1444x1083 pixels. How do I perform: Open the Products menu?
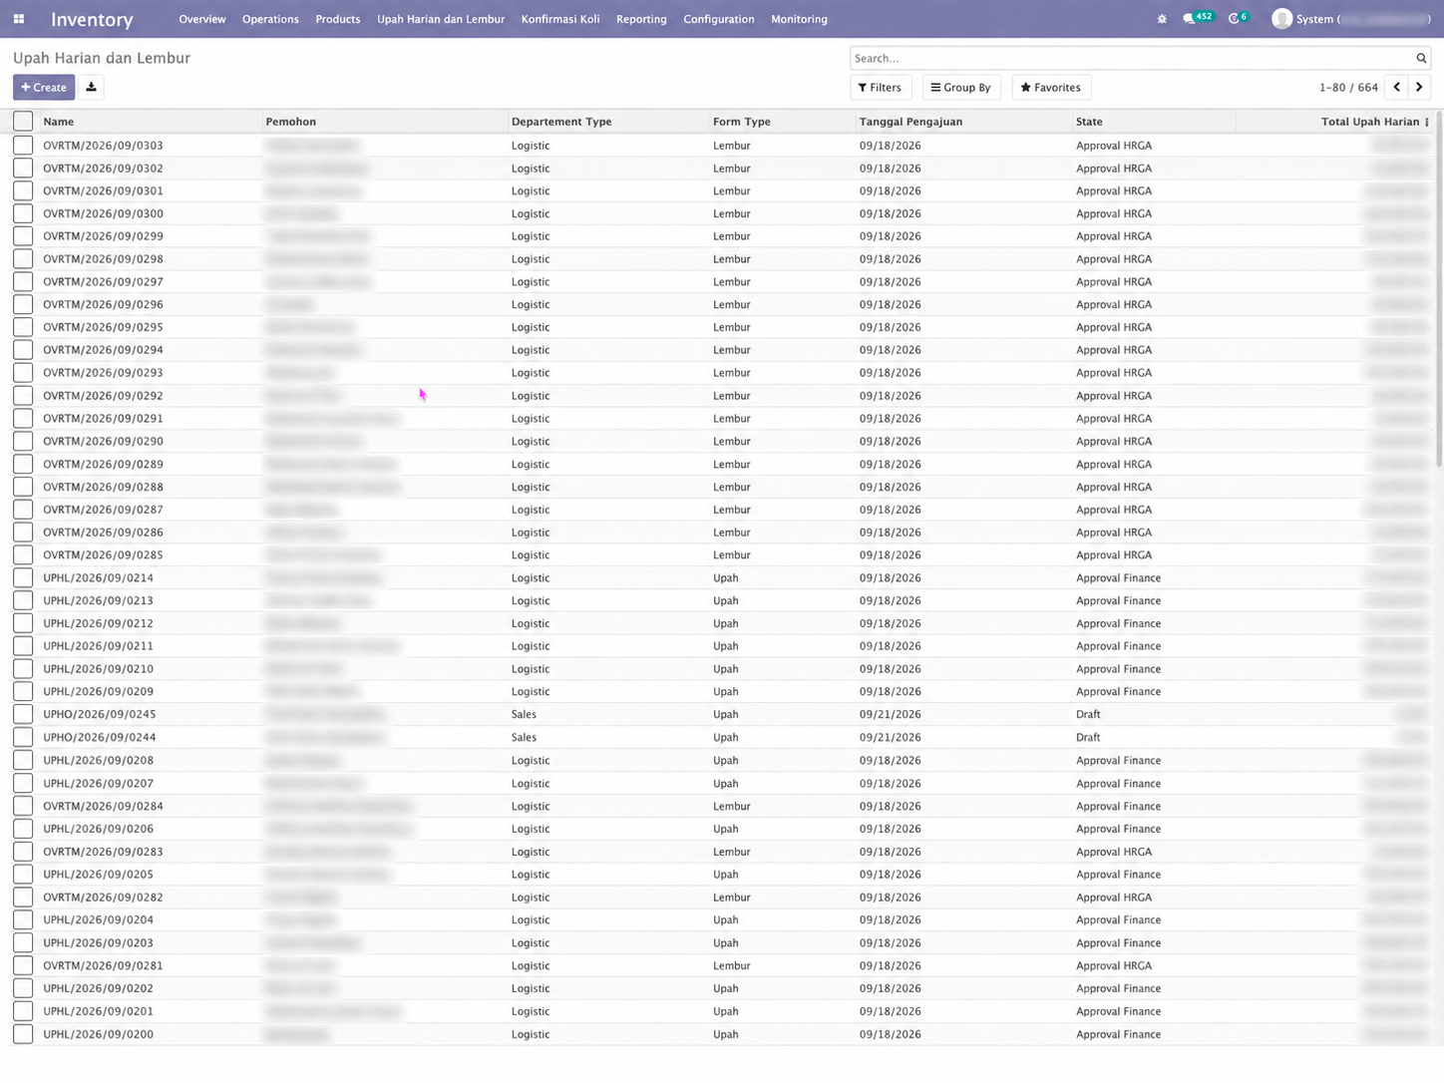tap(338, 19)
